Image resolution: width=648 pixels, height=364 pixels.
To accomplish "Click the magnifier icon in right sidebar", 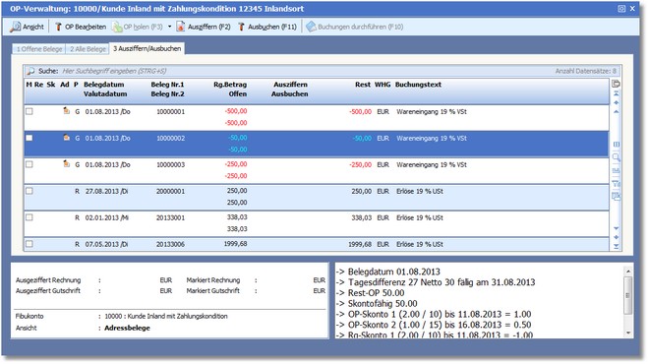I will tap(616, 157).
